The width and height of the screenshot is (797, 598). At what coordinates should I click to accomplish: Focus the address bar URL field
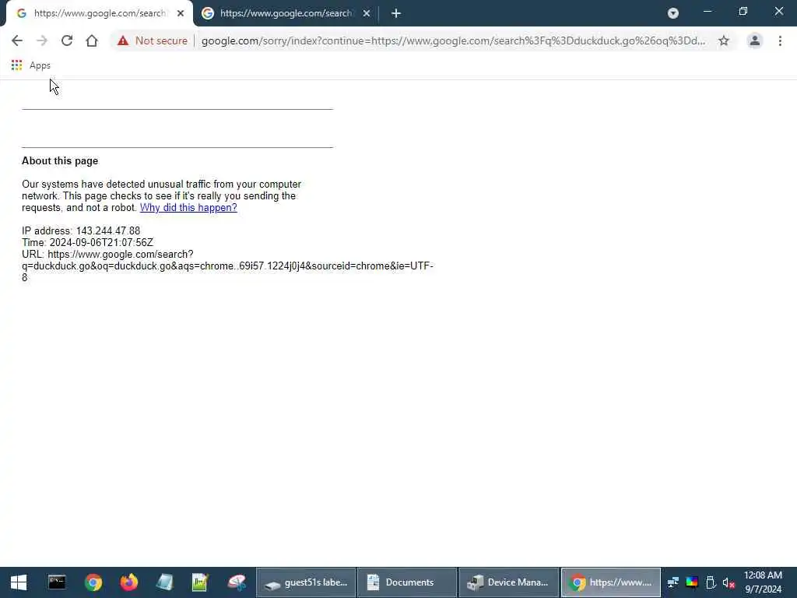tap(453, 40)
